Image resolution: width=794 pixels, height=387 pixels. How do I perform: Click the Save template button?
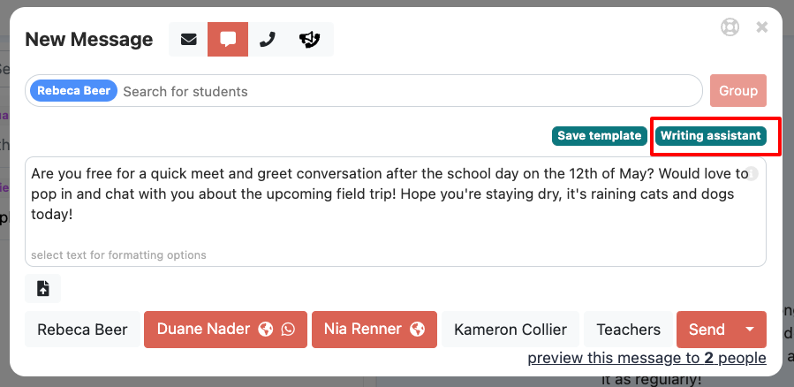click(x=600, y=136)
